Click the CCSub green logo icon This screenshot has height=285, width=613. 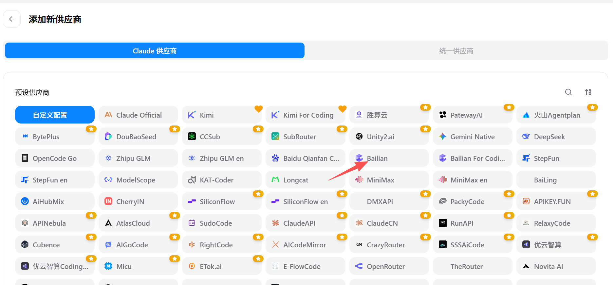pyautogui.click(x=192, y=136)
